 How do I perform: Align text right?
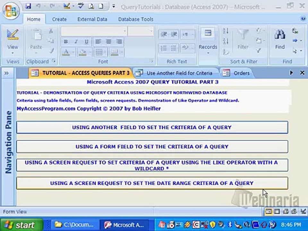(119, 42)
